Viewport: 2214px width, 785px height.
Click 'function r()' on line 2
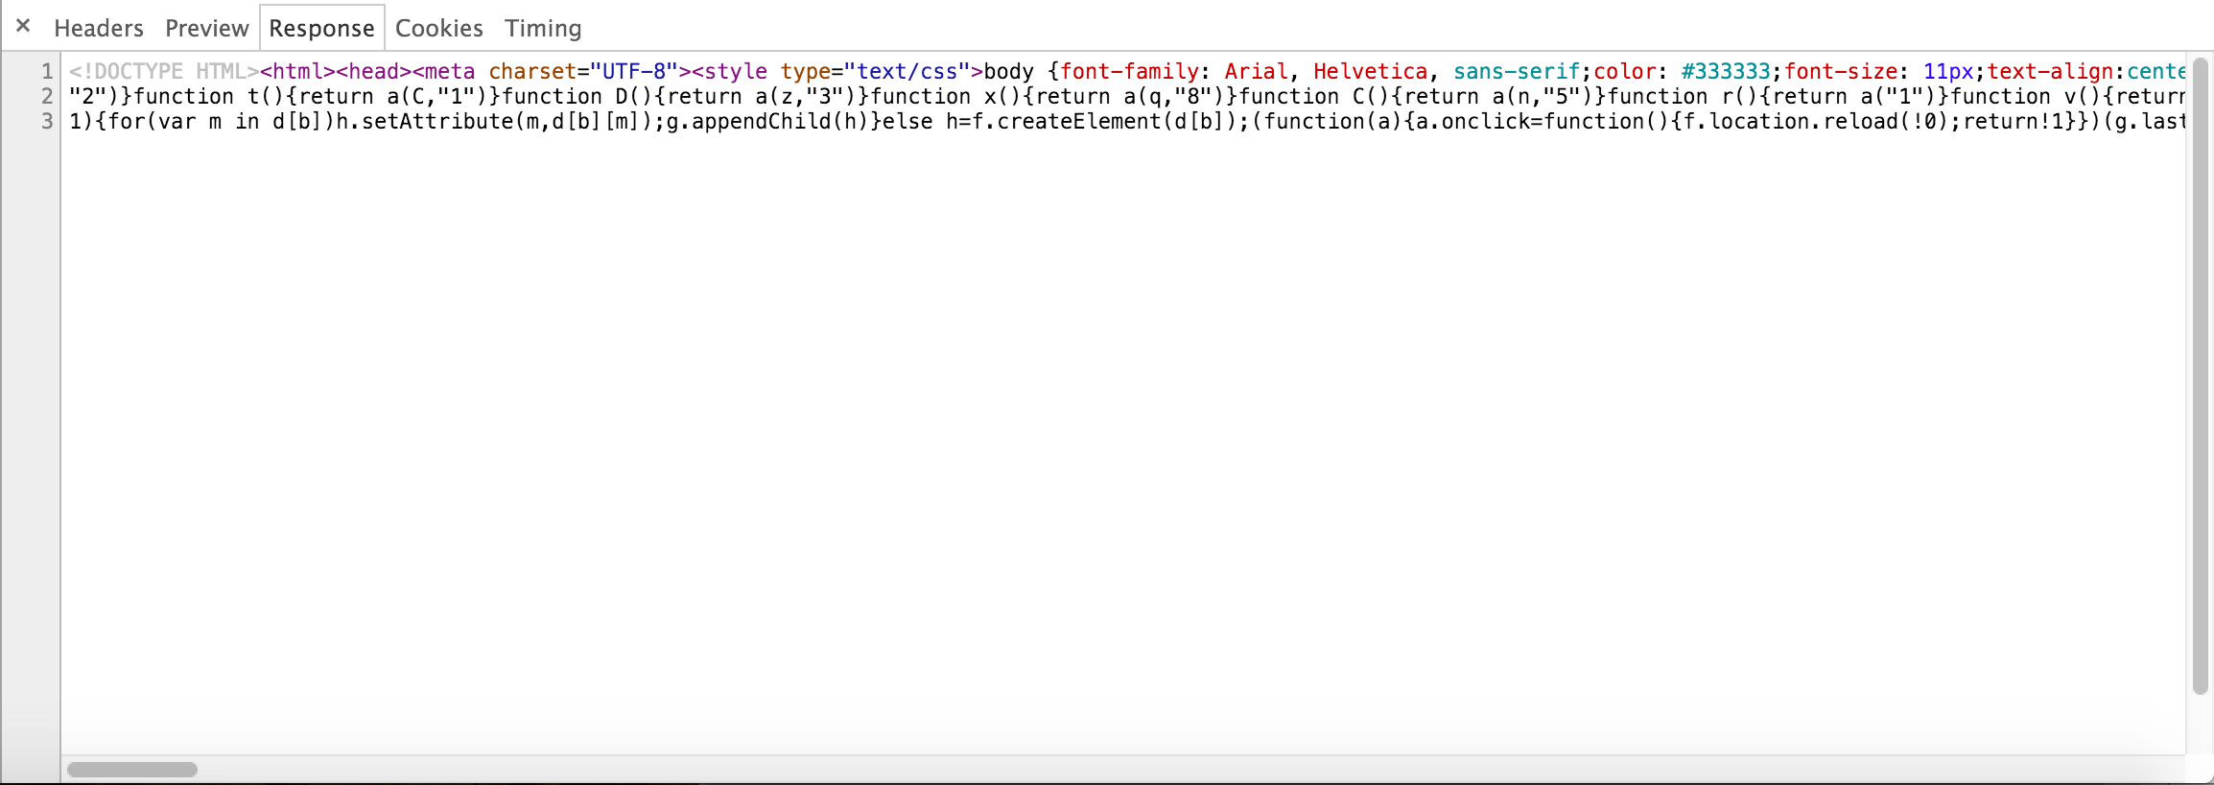tap(1683, 96)
